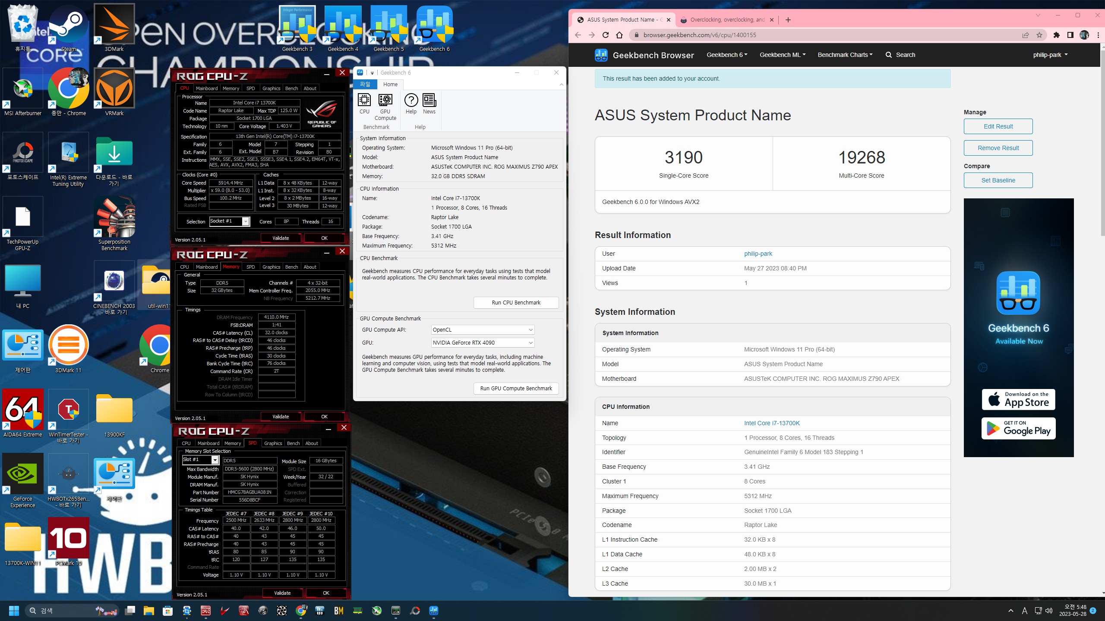Click Run CPU Benchmark button
The height and width of the screenshot is (621, 1105).
tap(516, 303)
